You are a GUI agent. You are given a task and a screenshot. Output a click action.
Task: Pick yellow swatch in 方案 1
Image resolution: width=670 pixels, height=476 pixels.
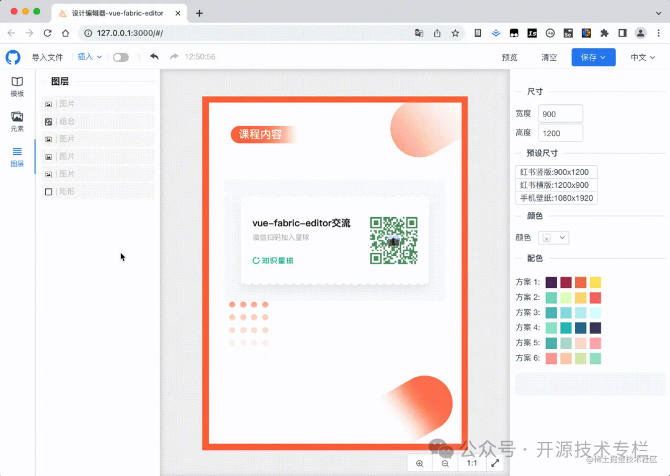[595, 282]
